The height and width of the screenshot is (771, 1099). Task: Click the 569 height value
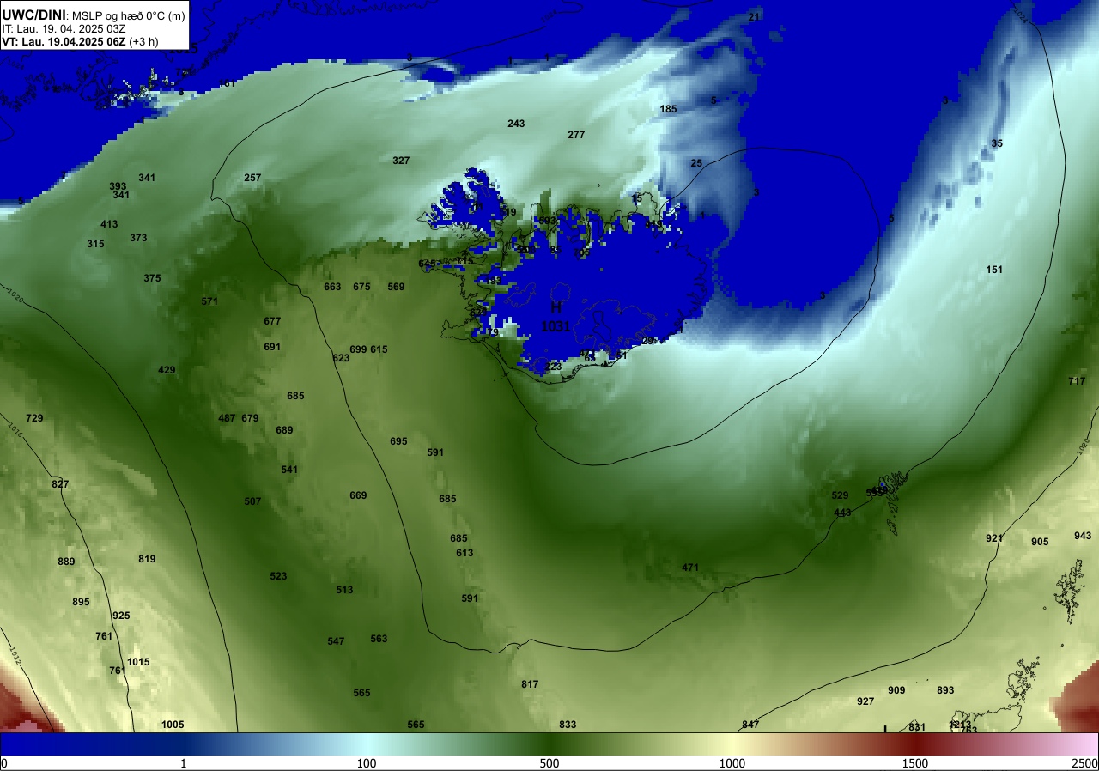(x=396, y=287)
